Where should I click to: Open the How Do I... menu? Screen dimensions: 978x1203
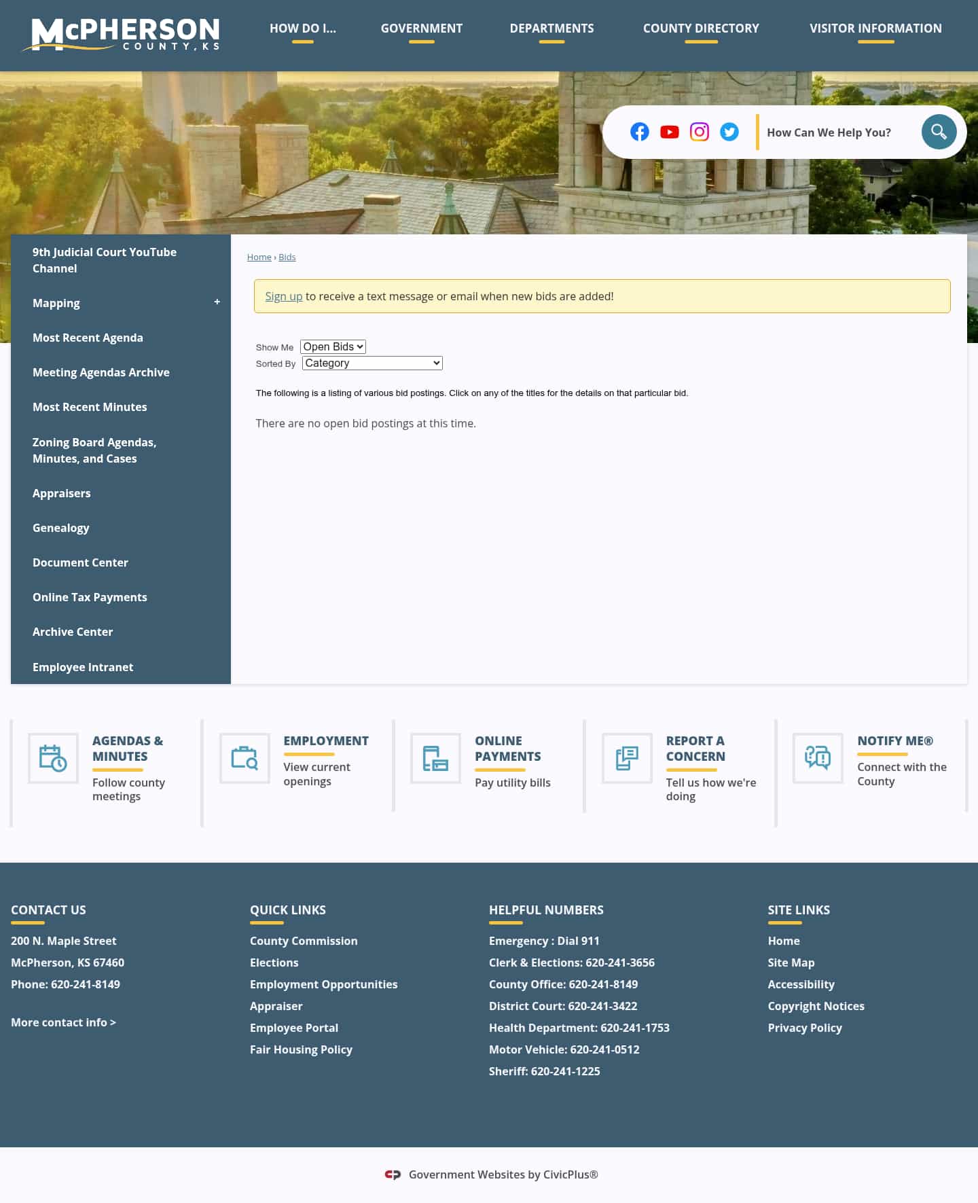[x=303, y=29]
